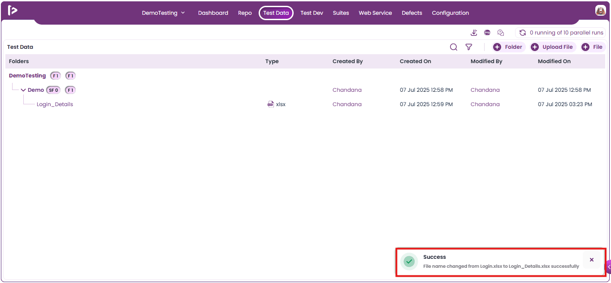The width and height of the screenshot is (611, 283).
Task: Open the help chat icon
Action: 501,33
